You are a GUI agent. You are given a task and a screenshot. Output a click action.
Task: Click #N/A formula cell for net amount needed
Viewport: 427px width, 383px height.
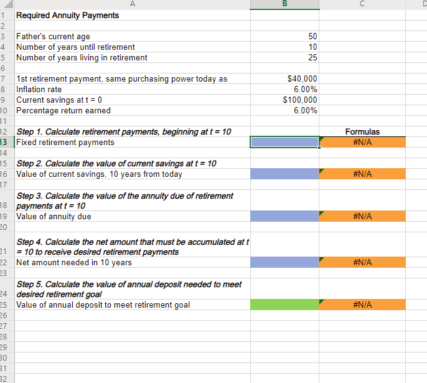pos(362,262)
